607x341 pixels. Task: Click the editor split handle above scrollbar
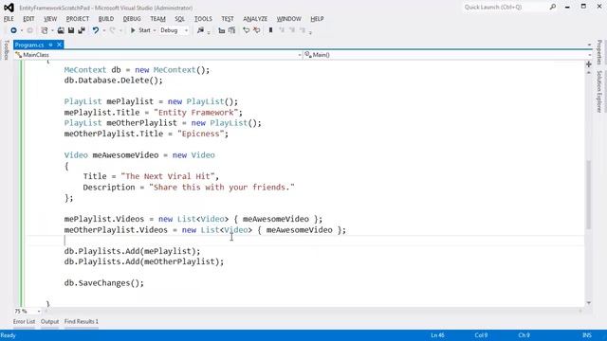pos(589,64)
